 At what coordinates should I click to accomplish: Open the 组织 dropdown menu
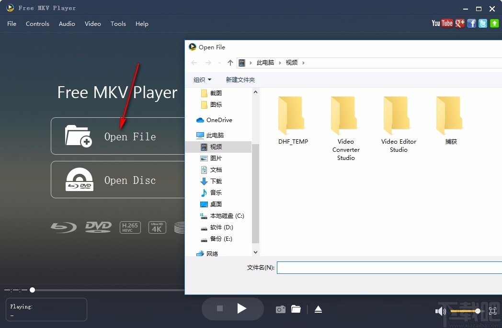pyautogui.click(x=202, y=79)
